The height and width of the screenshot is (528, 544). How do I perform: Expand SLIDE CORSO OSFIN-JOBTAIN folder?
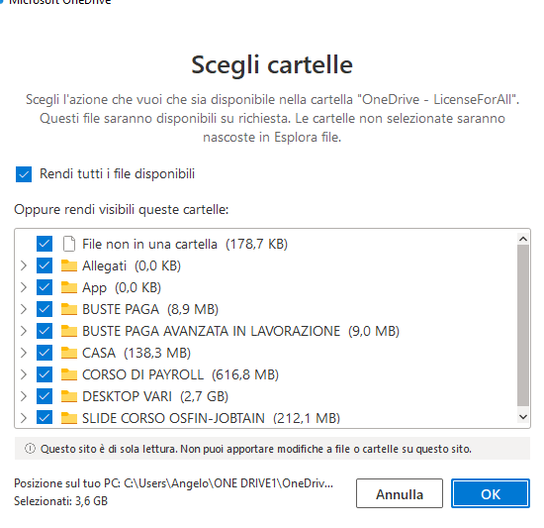[24, 418]
